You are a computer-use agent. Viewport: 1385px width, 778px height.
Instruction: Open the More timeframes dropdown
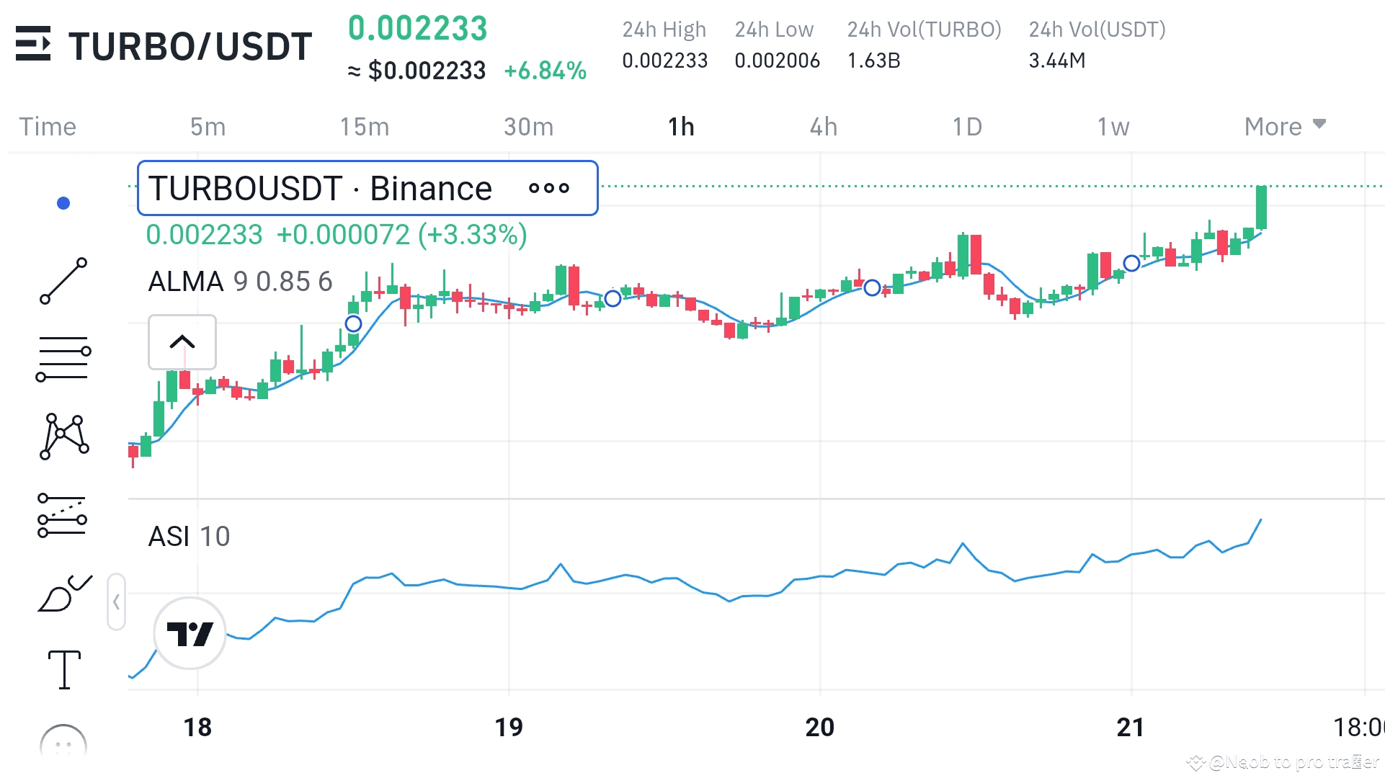tap(1284, 127)
